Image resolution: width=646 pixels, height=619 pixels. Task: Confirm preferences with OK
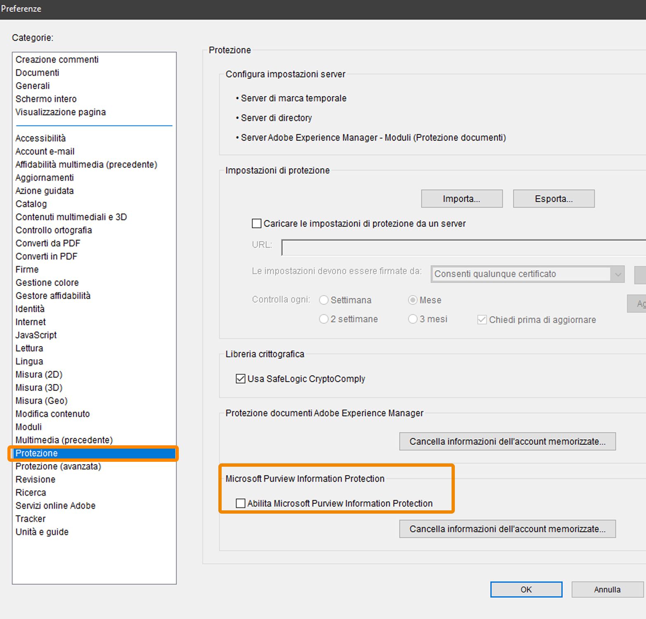526,589
